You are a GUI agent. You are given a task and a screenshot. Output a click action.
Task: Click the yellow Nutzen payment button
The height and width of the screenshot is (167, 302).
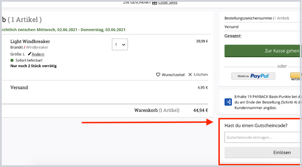click(x=295, y=76)
